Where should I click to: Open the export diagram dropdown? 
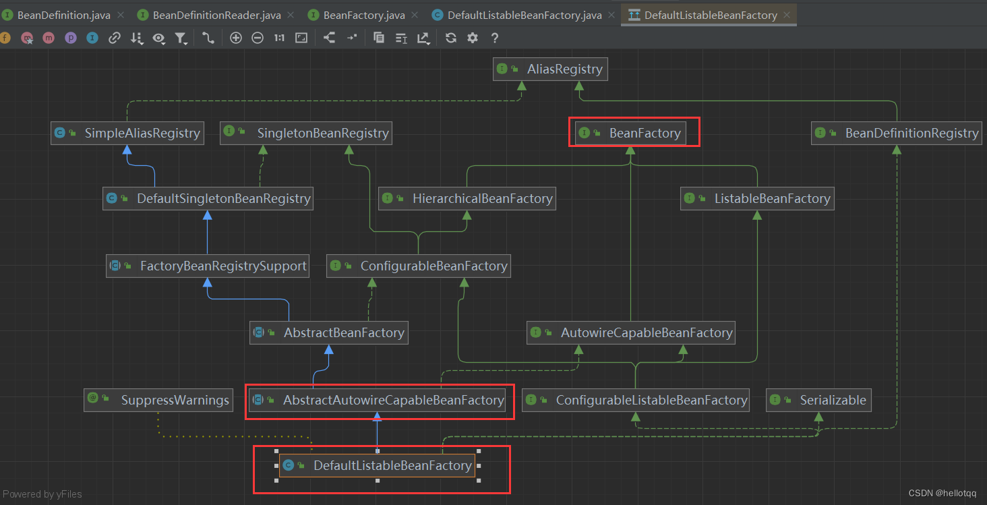423,39
